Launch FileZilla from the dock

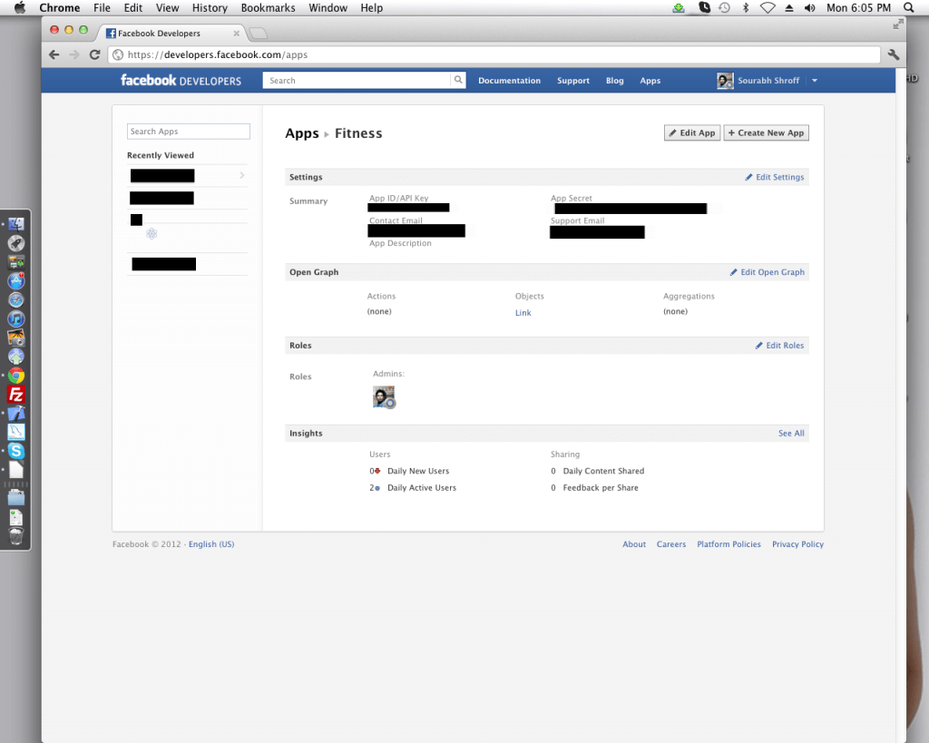(16, 395)
